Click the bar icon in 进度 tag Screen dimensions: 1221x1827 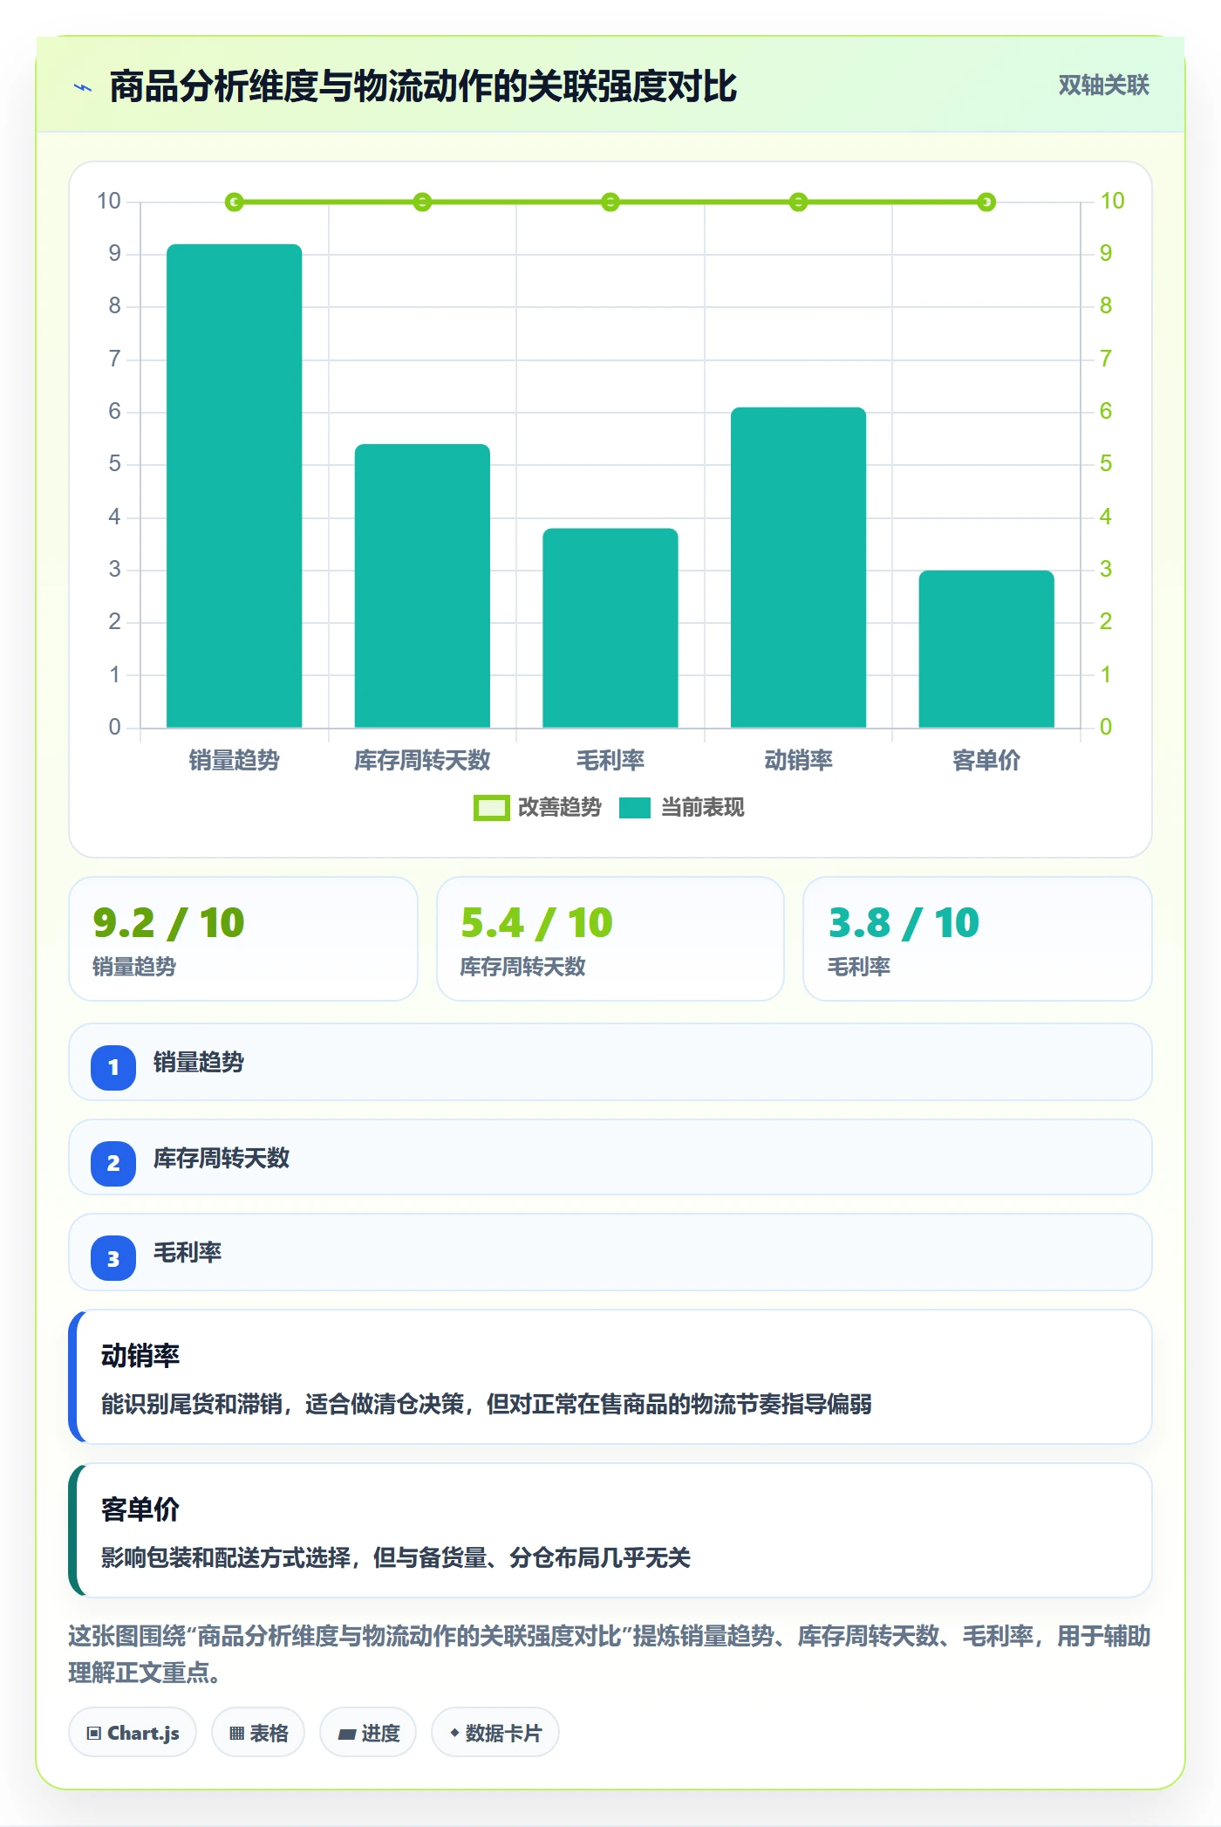(346, 1735)
